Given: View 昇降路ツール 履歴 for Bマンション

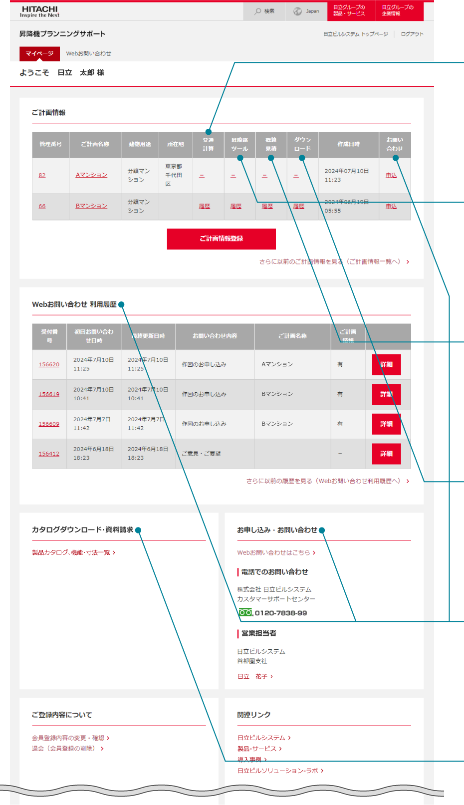Looking at the screenshot, I should [236, 206].
